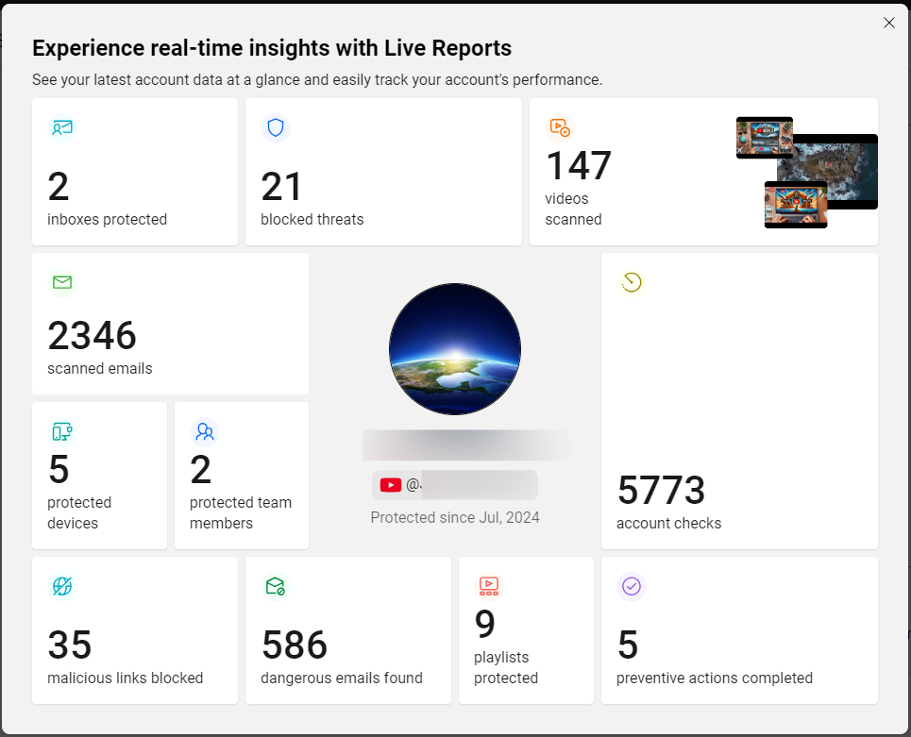Click the Earth profile picture

[x=455, y=349]
